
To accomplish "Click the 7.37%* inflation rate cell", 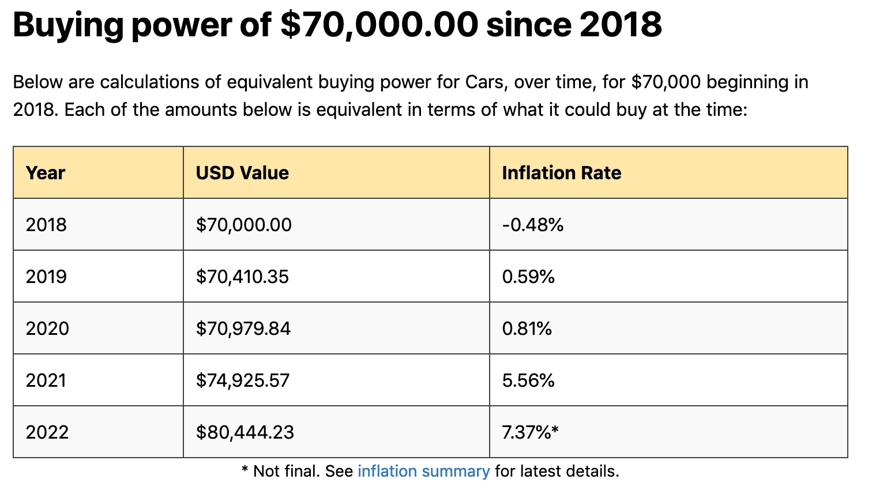I will coord(669,432).
